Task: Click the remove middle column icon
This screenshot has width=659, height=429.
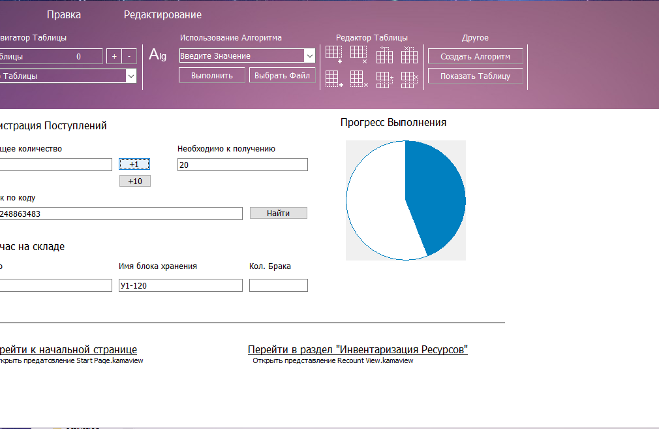Action: 409,55
